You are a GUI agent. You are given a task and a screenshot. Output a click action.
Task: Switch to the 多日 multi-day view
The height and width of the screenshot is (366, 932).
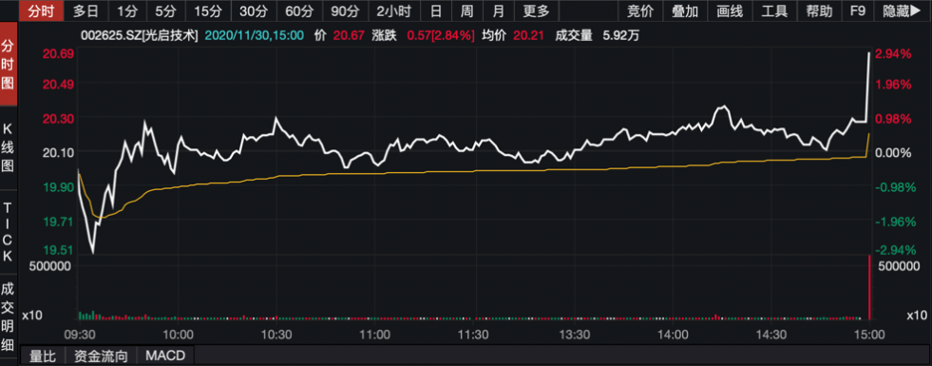[86, 11]
